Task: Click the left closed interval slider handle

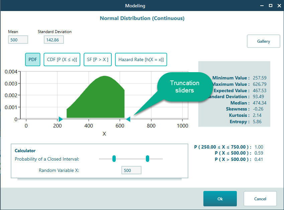Action: [x=114, y=159]
